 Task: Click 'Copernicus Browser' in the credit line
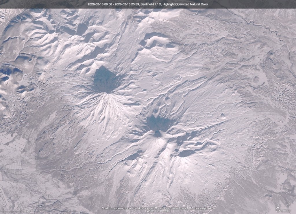pos(157,211)
